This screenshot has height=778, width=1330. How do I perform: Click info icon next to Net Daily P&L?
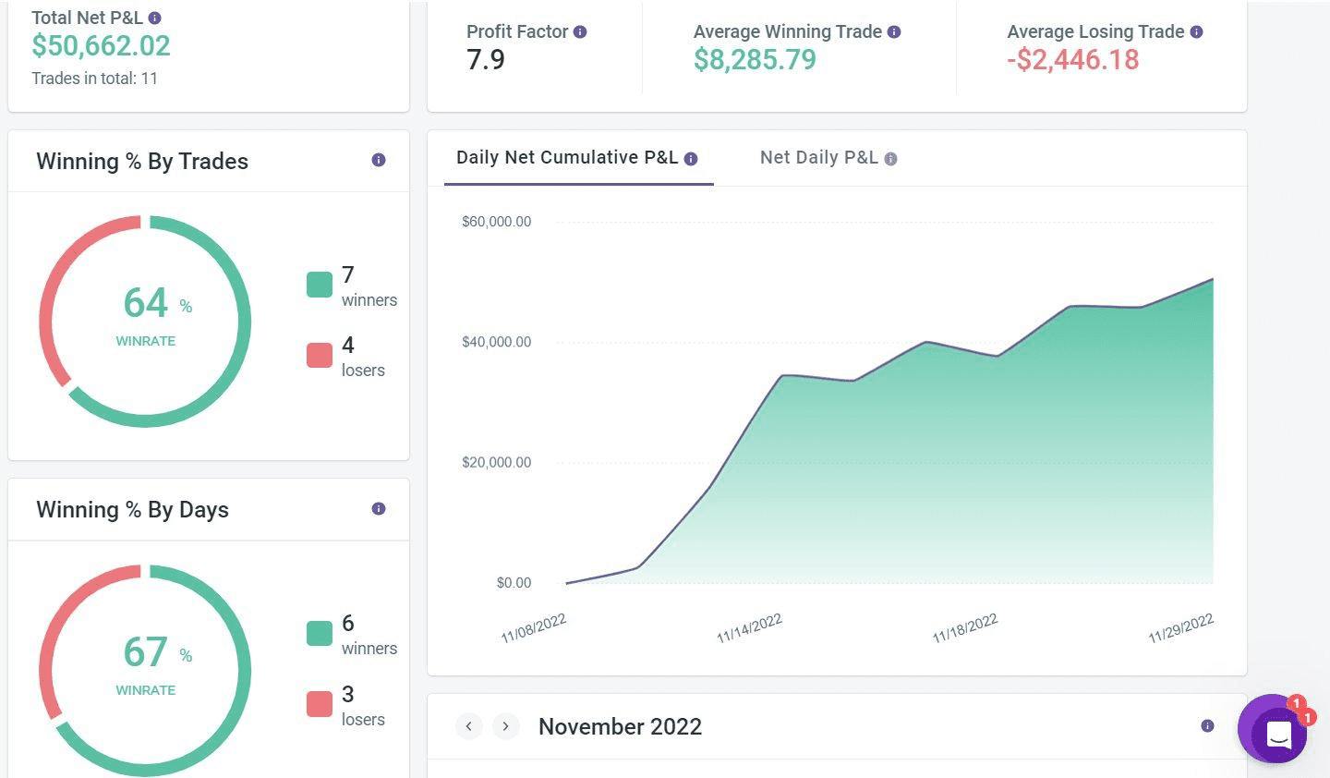point(890,159)
